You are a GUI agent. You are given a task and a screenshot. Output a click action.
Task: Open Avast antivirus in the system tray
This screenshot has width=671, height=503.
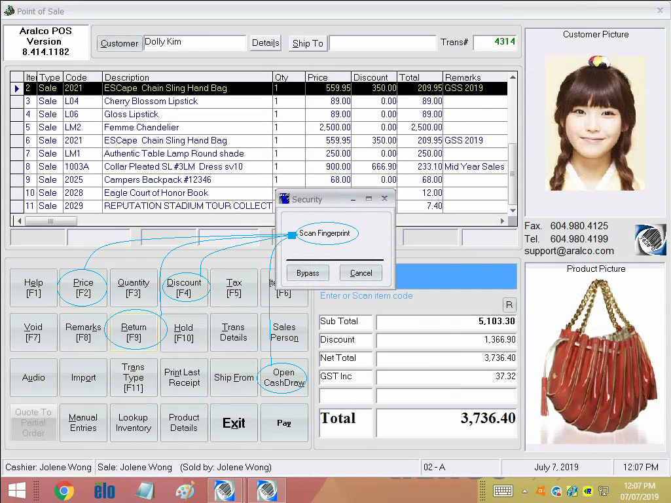(541, 491)
